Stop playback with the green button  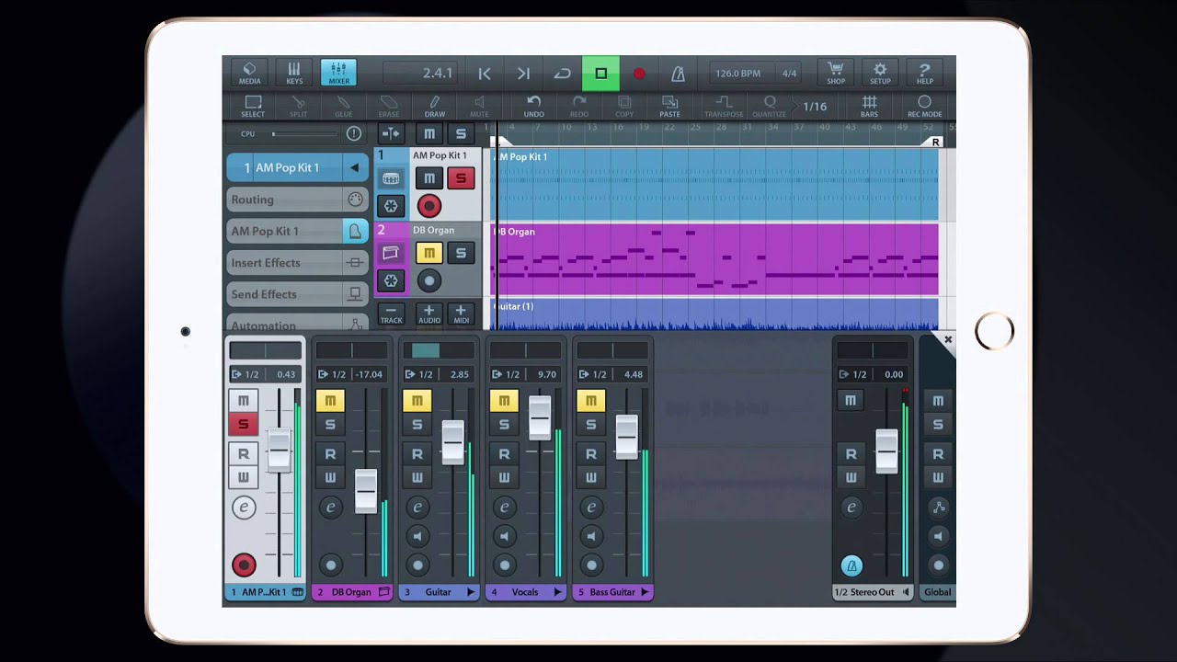[x=600, y=74]
